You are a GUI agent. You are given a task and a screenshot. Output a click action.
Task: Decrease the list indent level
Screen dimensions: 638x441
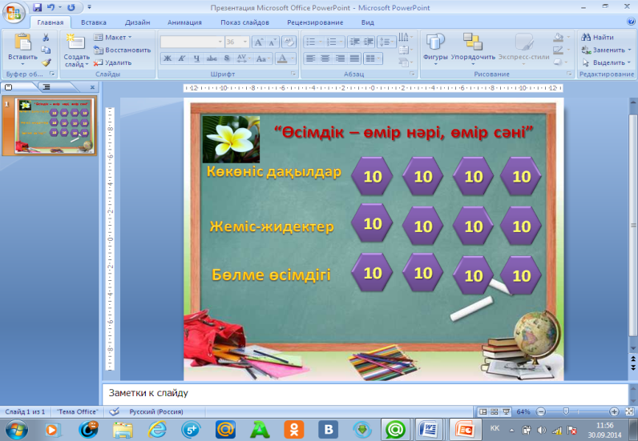click(x=354, y=42)
